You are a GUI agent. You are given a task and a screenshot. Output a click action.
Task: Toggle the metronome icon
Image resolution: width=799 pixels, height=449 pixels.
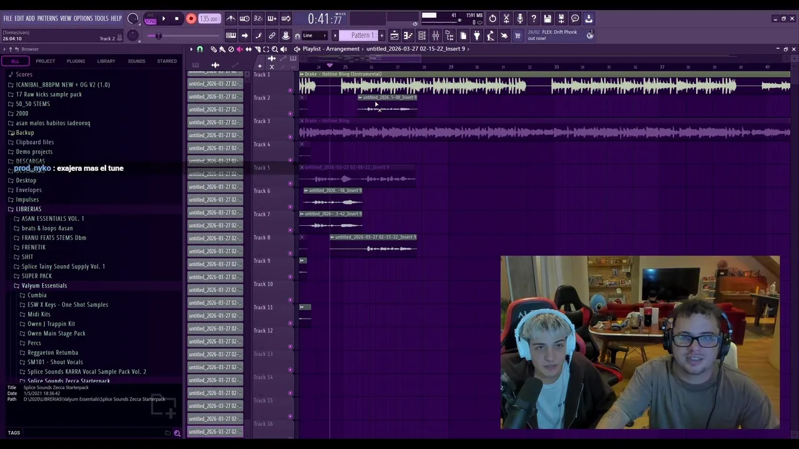(x=231, y=19)
